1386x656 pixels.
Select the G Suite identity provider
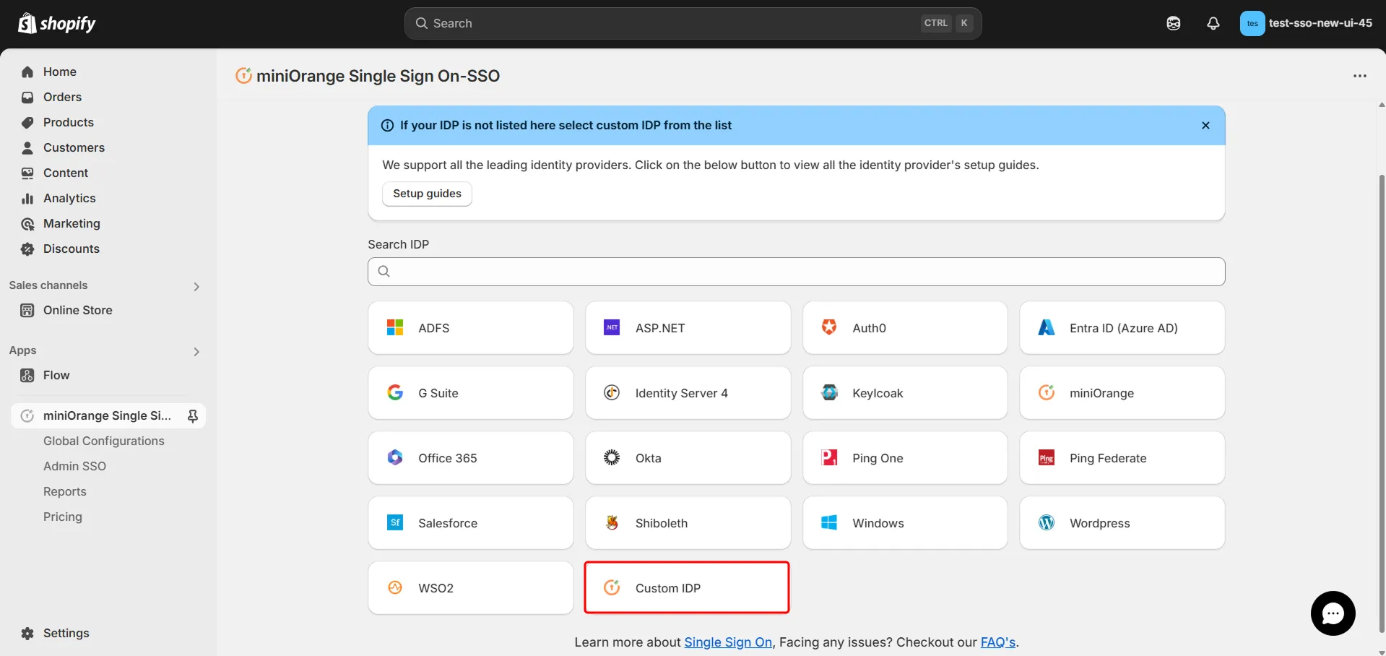click(470, 393)
